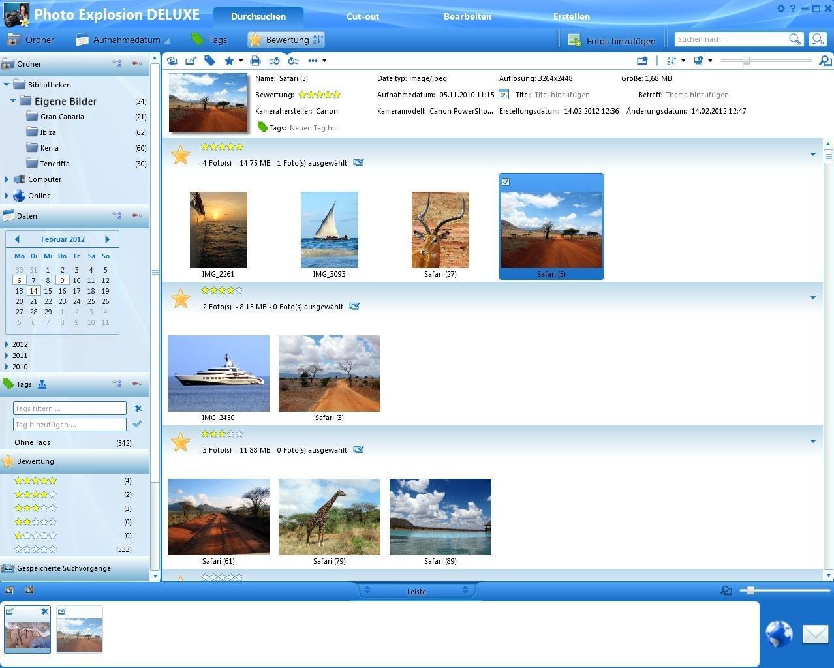The image size is (834, 668).
Task: Adjust the thumbnail size slider in toolbar
Action: coord(746,61)
